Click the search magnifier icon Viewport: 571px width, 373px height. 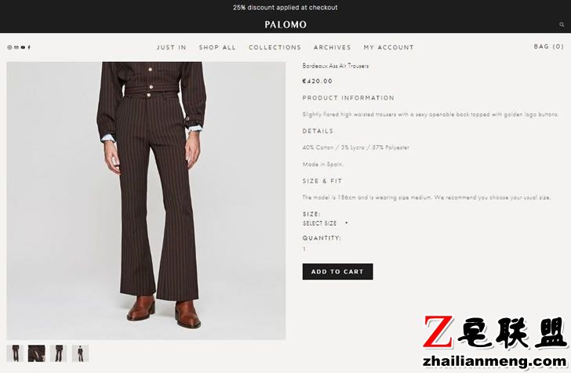(x=562, y=24)
